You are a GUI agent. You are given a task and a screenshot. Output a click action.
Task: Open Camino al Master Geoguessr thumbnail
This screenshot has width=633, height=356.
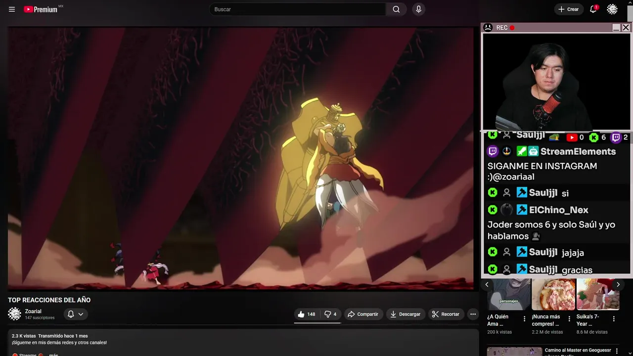click(x=514, y=352)
